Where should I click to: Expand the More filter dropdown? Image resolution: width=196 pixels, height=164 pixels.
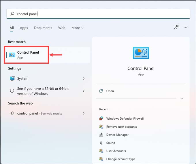coord(77,28)
